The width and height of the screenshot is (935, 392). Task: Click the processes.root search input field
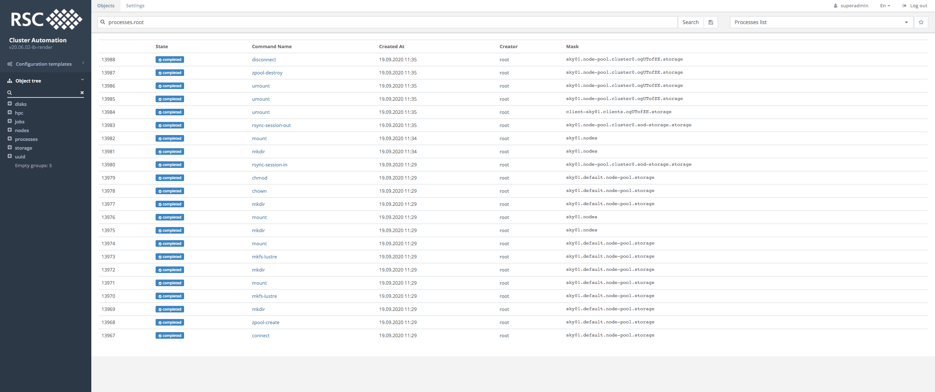pos(391,22)
